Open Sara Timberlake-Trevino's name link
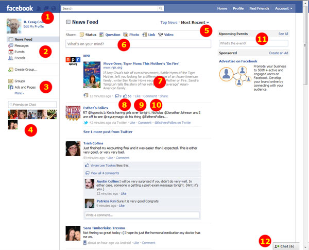This screenshot has height=250, width=309. click(x=104, y=228)
